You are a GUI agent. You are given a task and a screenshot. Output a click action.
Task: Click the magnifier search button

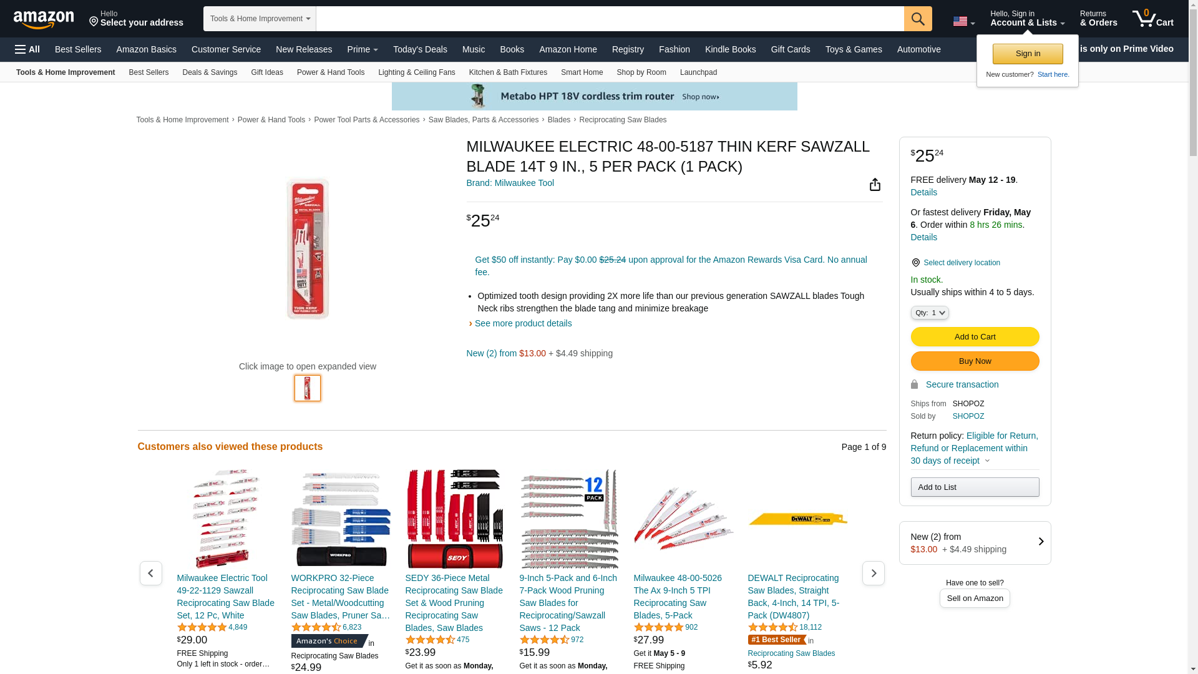click(918, 19)
